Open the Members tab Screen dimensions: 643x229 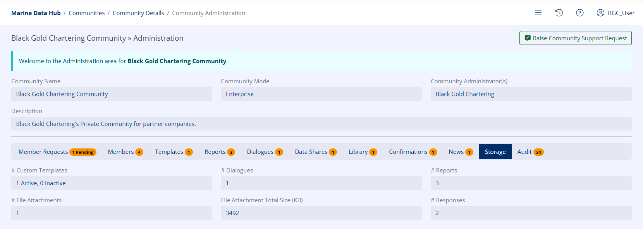click(125, 152)
